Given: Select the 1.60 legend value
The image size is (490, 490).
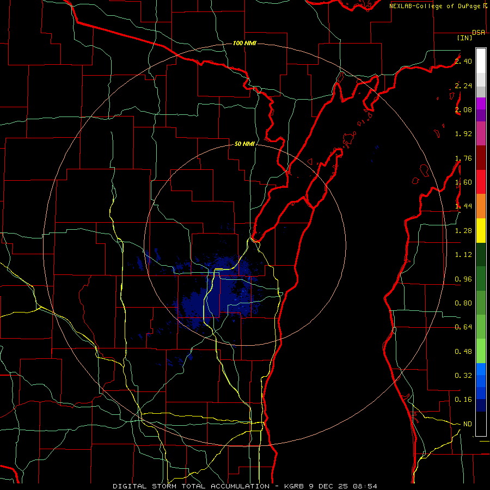Looking at the screenshot, I should click(463, 182).
